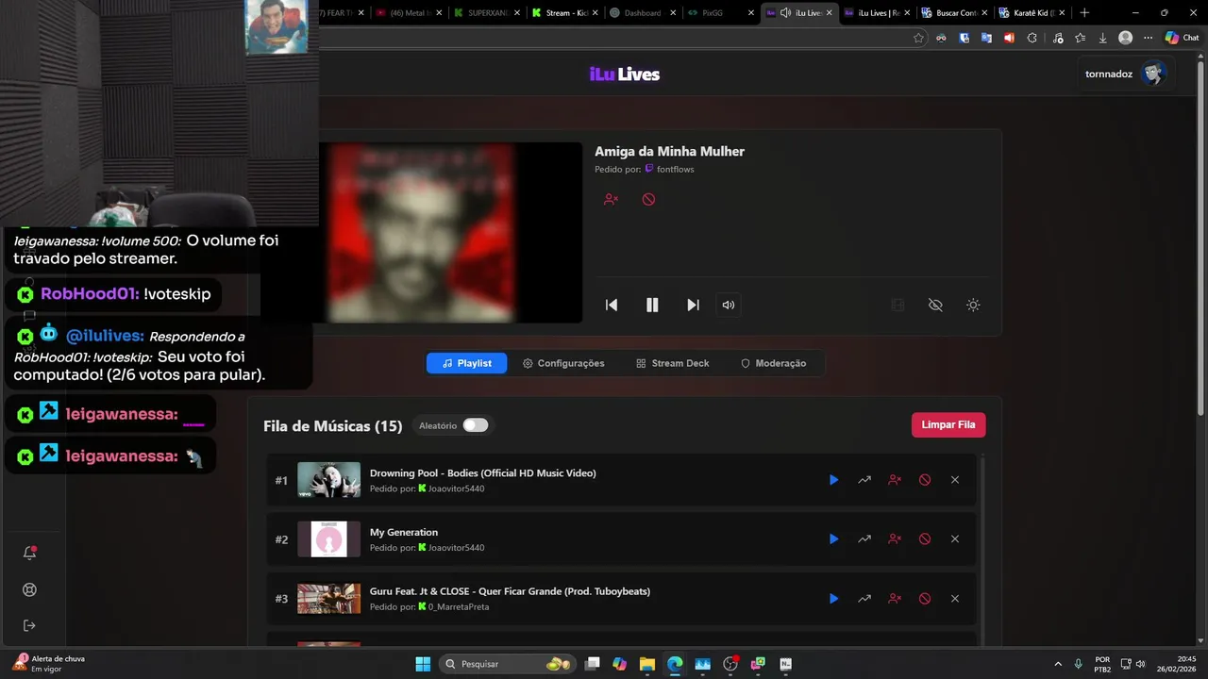Toggle brightness sun icon in player
The width and height of the screenshot is (1208, 679).
973,305
